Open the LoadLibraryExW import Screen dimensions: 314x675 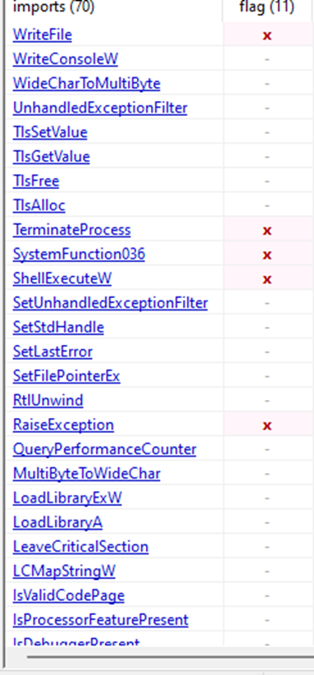67,498
